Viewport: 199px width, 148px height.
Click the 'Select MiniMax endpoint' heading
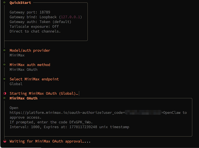tap(34, 79)
